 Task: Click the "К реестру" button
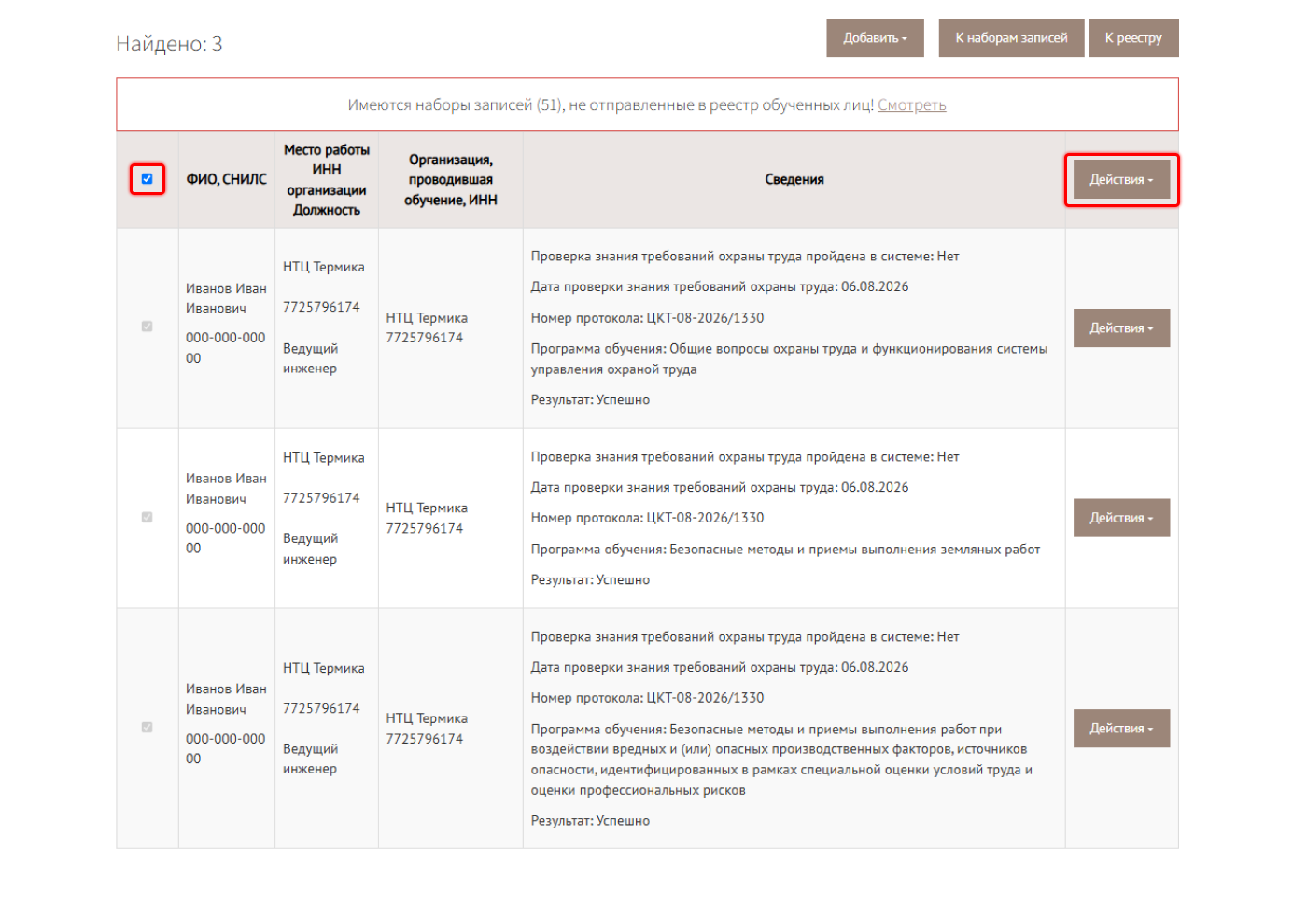pos(1133,38)
